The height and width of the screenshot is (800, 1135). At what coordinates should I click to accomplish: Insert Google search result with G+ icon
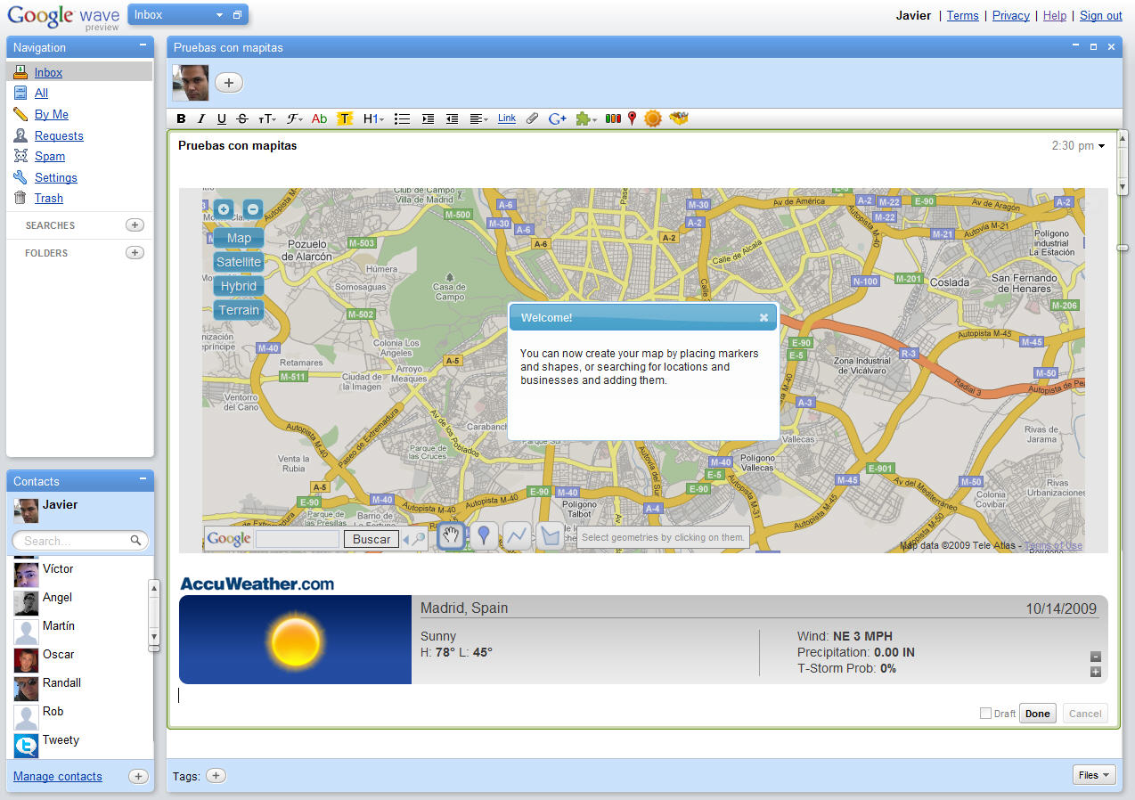coord(558,118)
